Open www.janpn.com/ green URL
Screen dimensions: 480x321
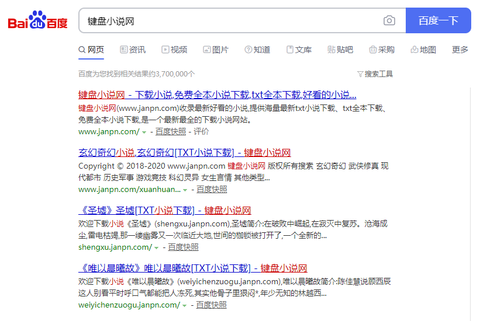pyautogui.click(x=109, y=132)
